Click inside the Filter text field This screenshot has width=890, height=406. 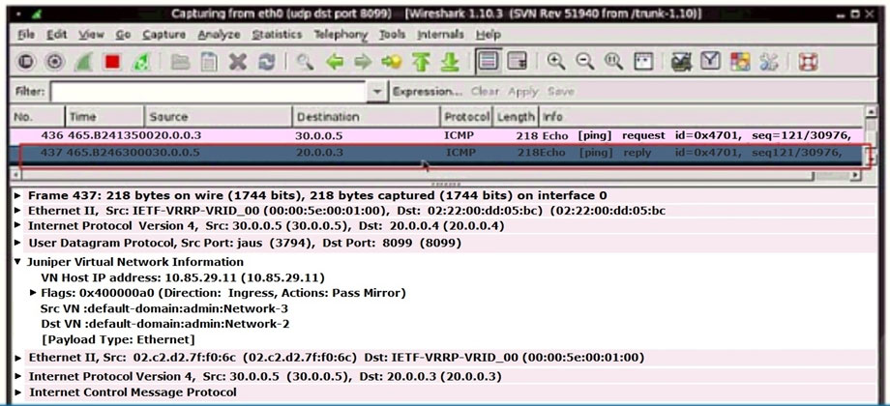(x=208, y=91)
